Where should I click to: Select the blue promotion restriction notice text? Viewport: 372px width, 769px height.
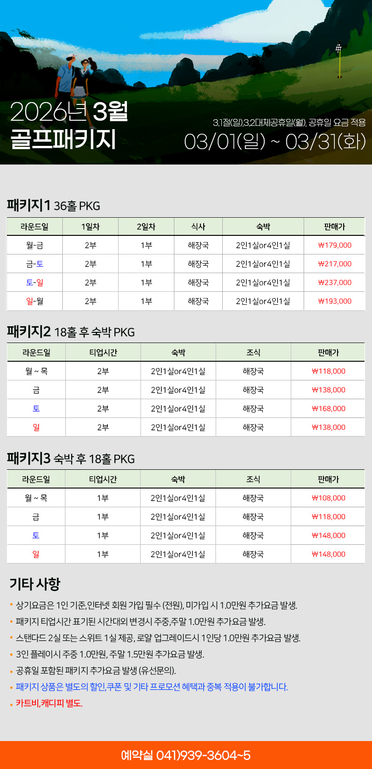pyautogui.click(x=152, y=687)
